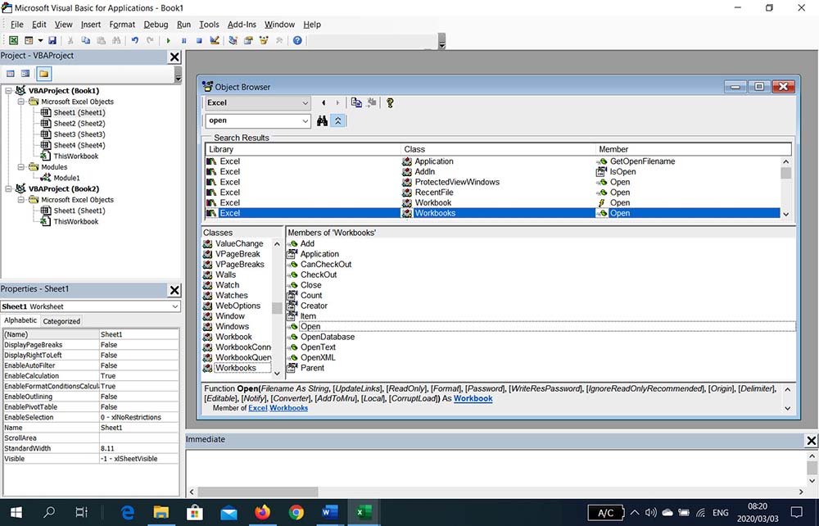Select CanCheckOut in the members list
The width and height of the screenshot is (819, 526).
coord(326,265)
